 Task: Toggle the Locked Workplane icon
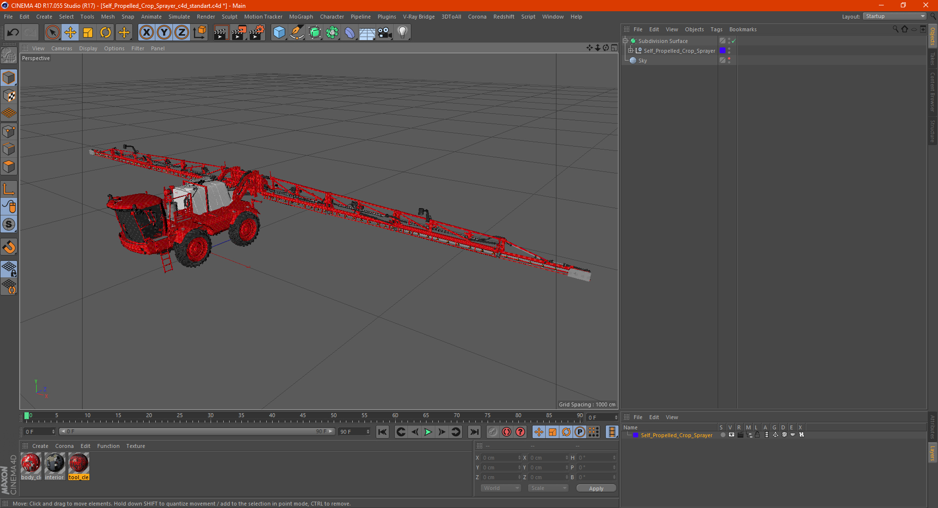click(x=9, y=269)
